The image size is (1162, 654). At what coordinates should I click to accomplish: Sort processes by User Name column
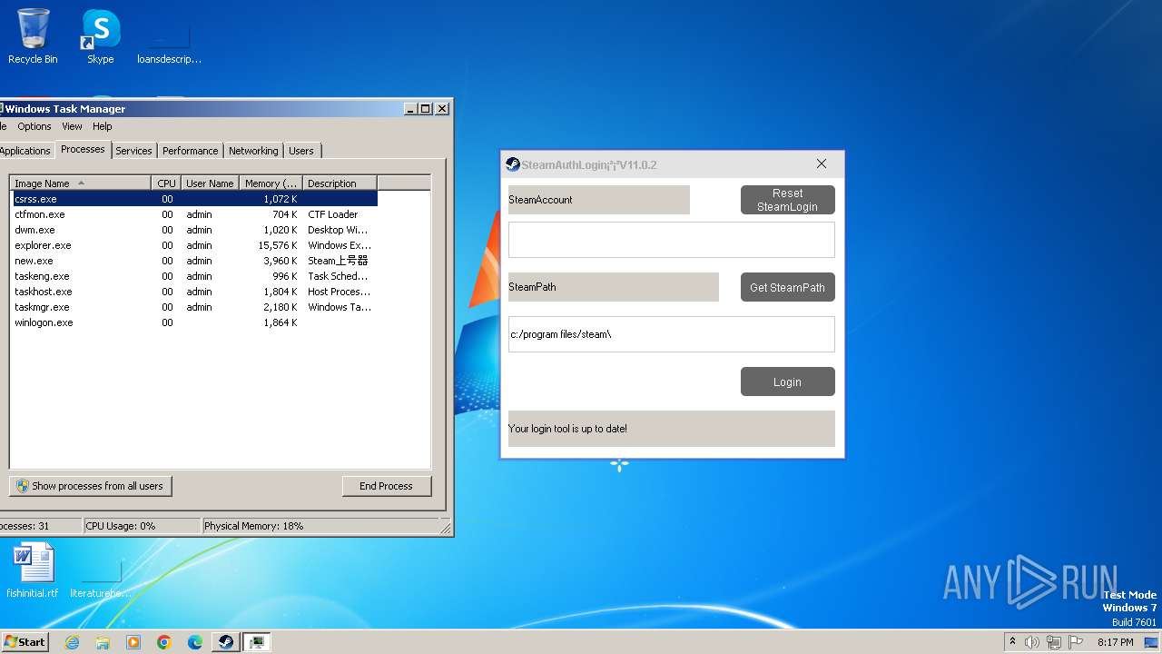[210, 183]
